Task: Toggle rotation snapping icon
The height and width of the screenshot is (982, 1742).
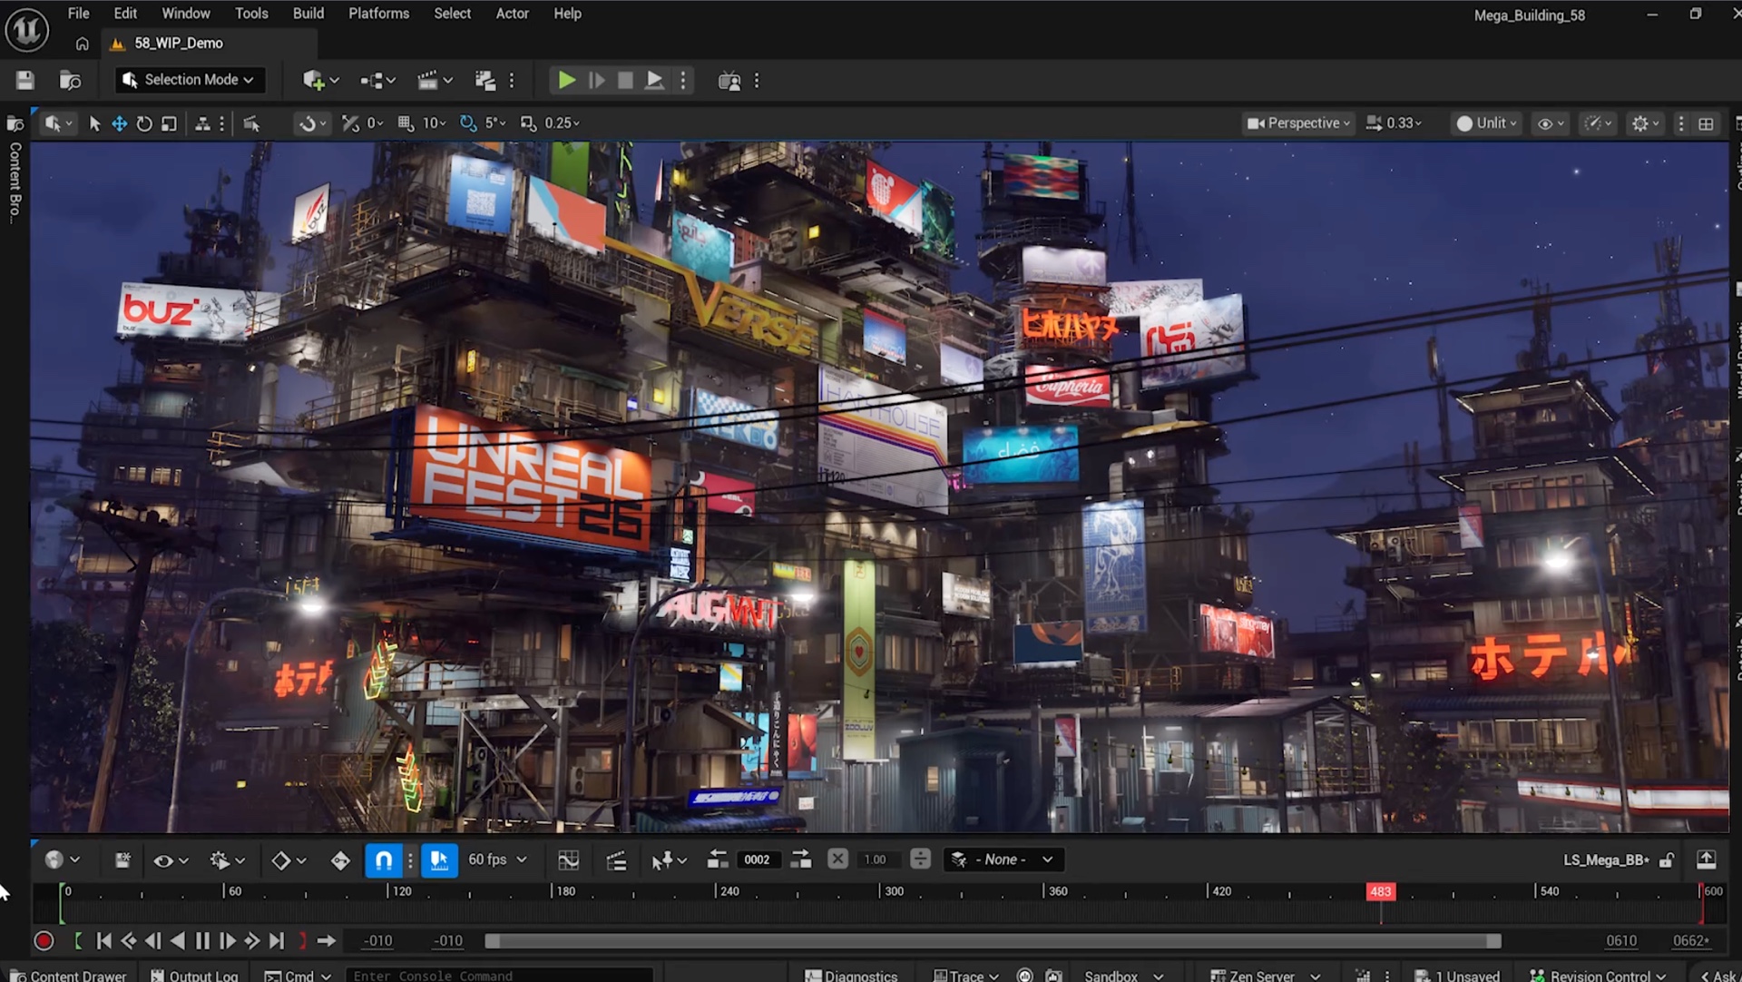Action: pos(467,123)
